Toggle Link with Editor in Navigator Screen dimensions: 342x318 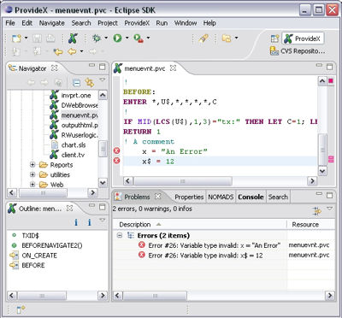pyautogui.click(x=90, y=83)
